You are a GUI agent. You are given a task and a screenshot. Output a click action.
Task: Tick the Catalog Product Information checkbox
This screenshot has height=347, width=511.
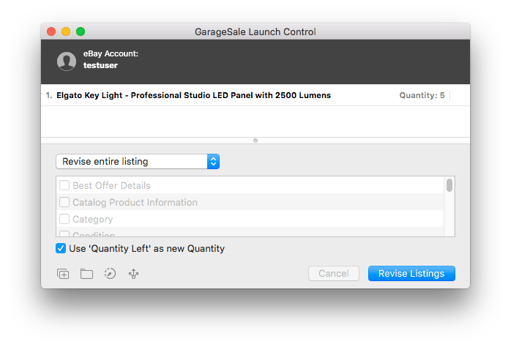(64, 203)
